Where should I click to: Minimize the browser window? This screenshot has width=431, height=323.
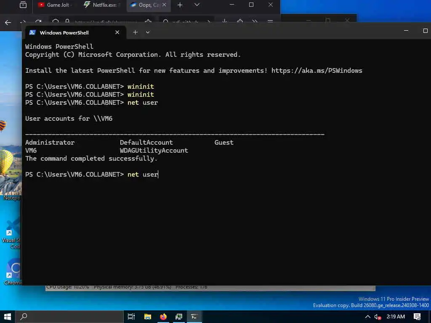tap(232, 5)
